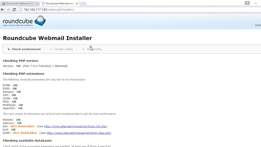The height and width of the screenshot is (147, 261).
Task: Click the browser back arrow
Action: coord(2,10)
